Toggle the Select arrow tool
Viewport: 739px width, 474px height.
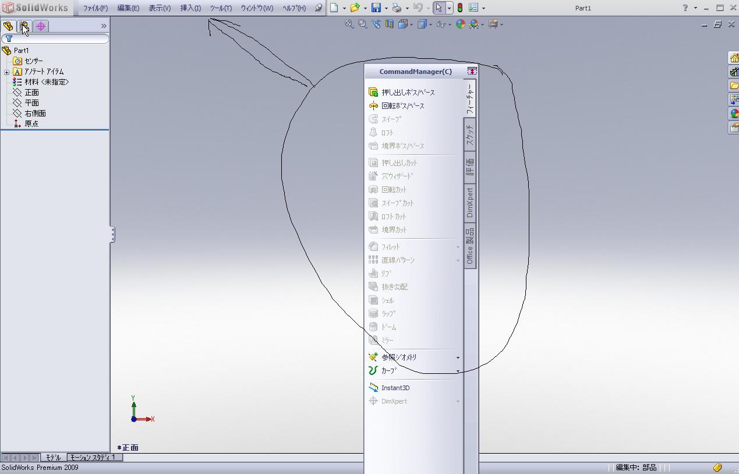point(439,8)
